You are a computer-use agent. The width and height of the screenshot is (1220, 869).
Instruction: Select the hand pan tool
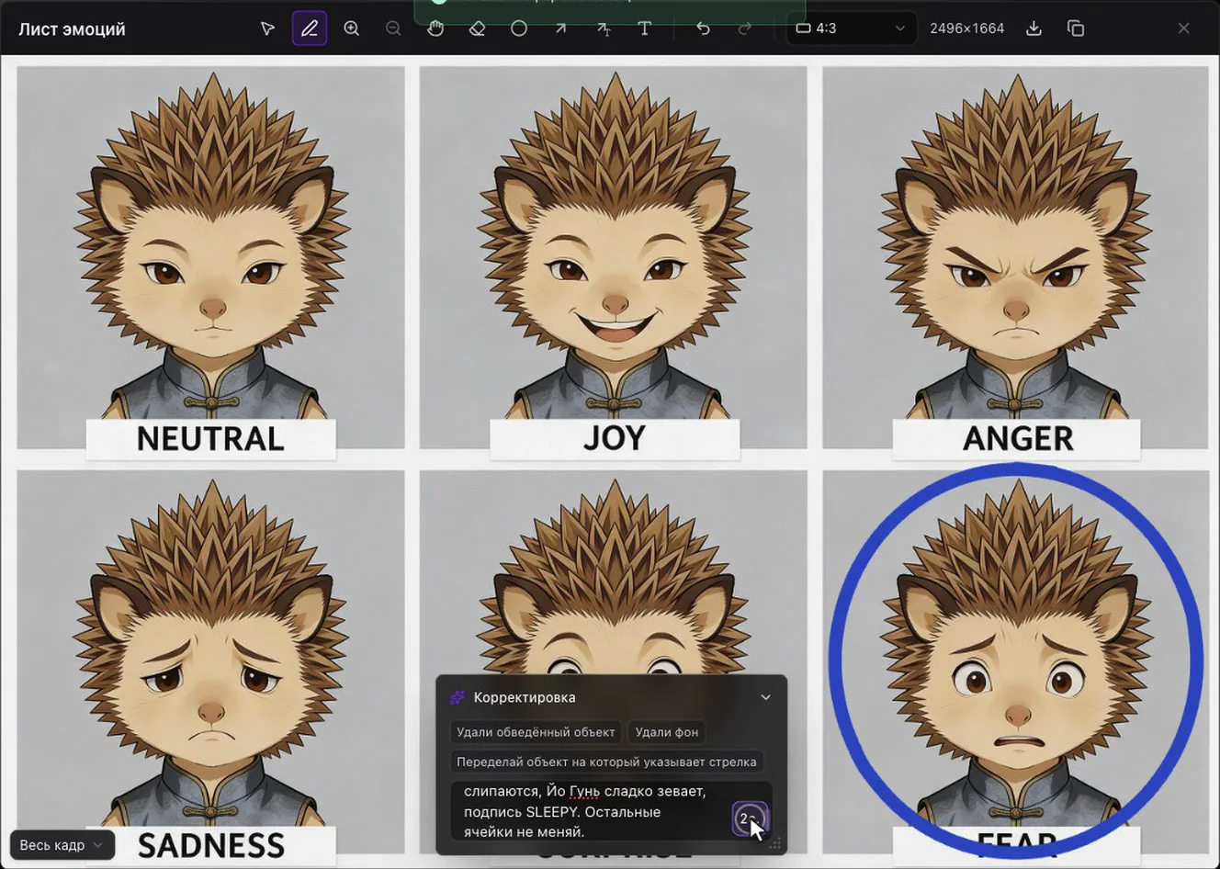435,28
